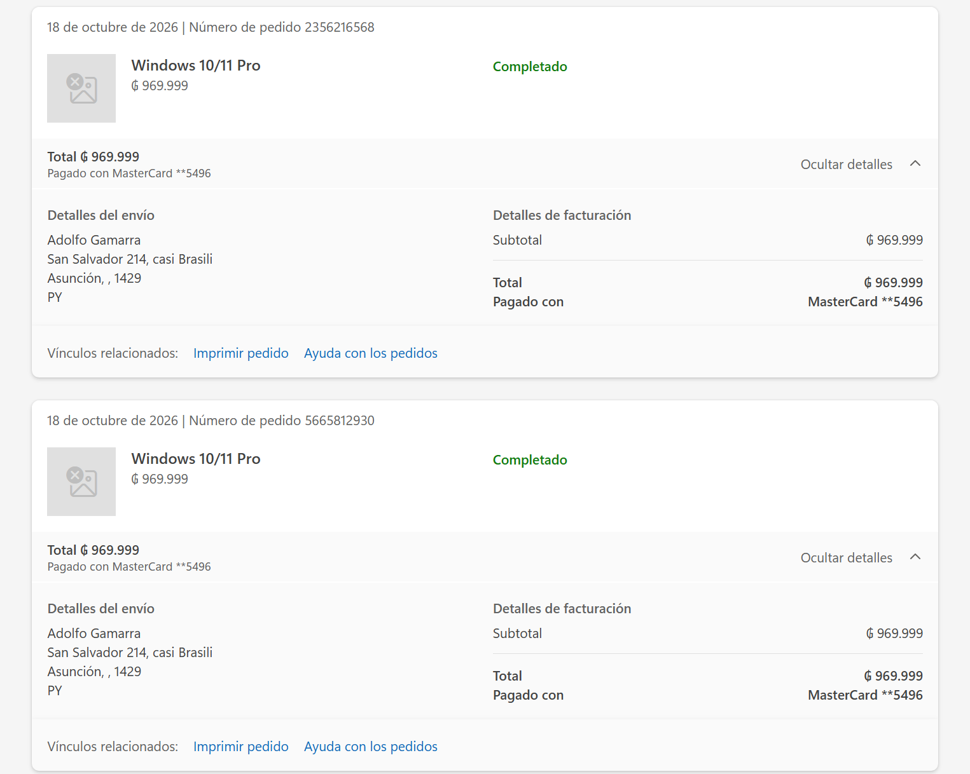The width and height of the screenshot is (970, 774).
Task: Click Adolfo Gamarra shipping name in second order
Action: (94, 634)
